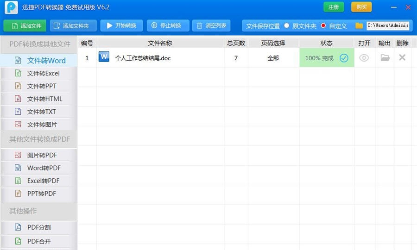The width and height of the screenshot is (417, 250).
Task: Click the 全部 page selection cell
Action: 273,58
